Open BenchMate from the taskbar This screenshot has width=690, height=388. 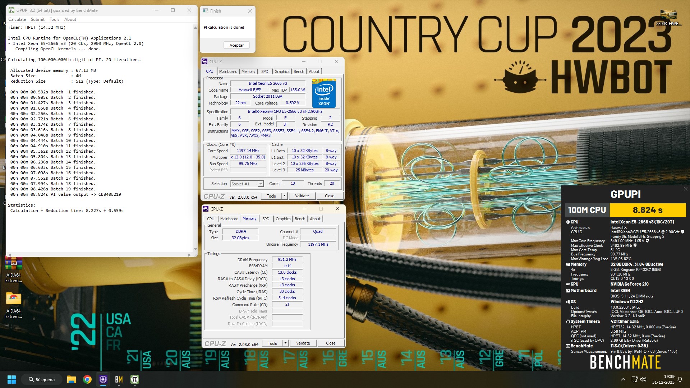pyautogui.click(x=119, y=379)
